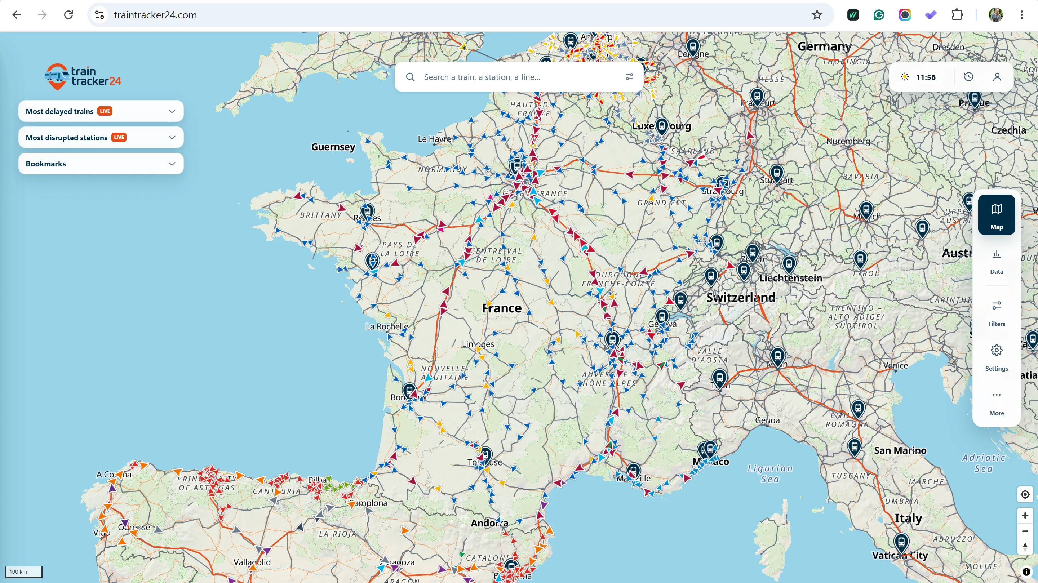
Task: Reset map bearing with compass button
Action: click(1025, 547)
